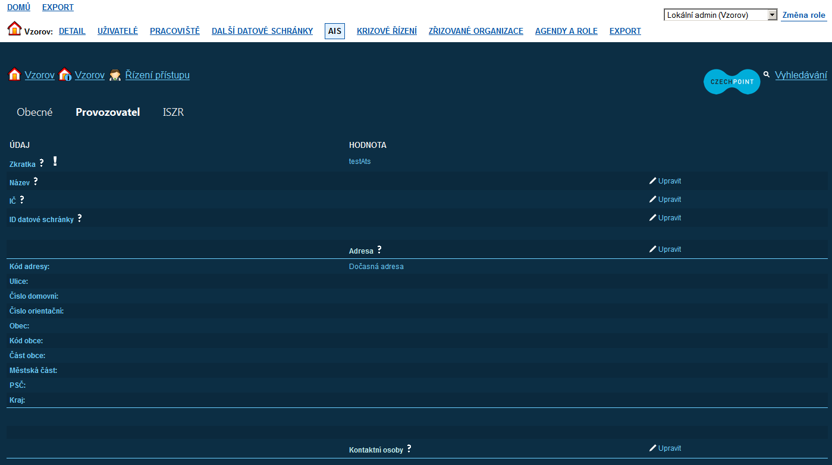Click the PSČ label
The image size is (832, 465).
click(18, 385)
